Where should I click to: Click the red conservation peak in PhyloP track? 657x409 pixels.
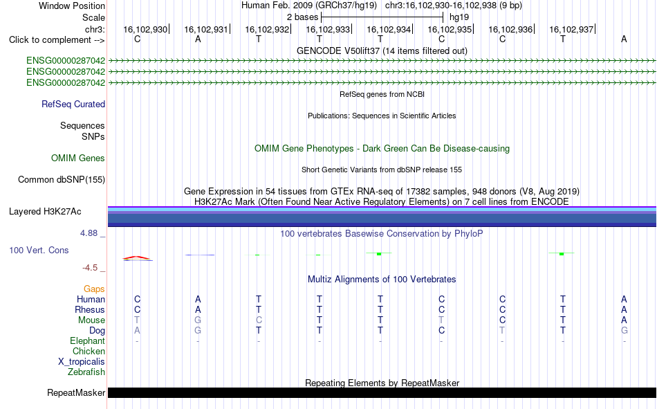pos(137,258)
